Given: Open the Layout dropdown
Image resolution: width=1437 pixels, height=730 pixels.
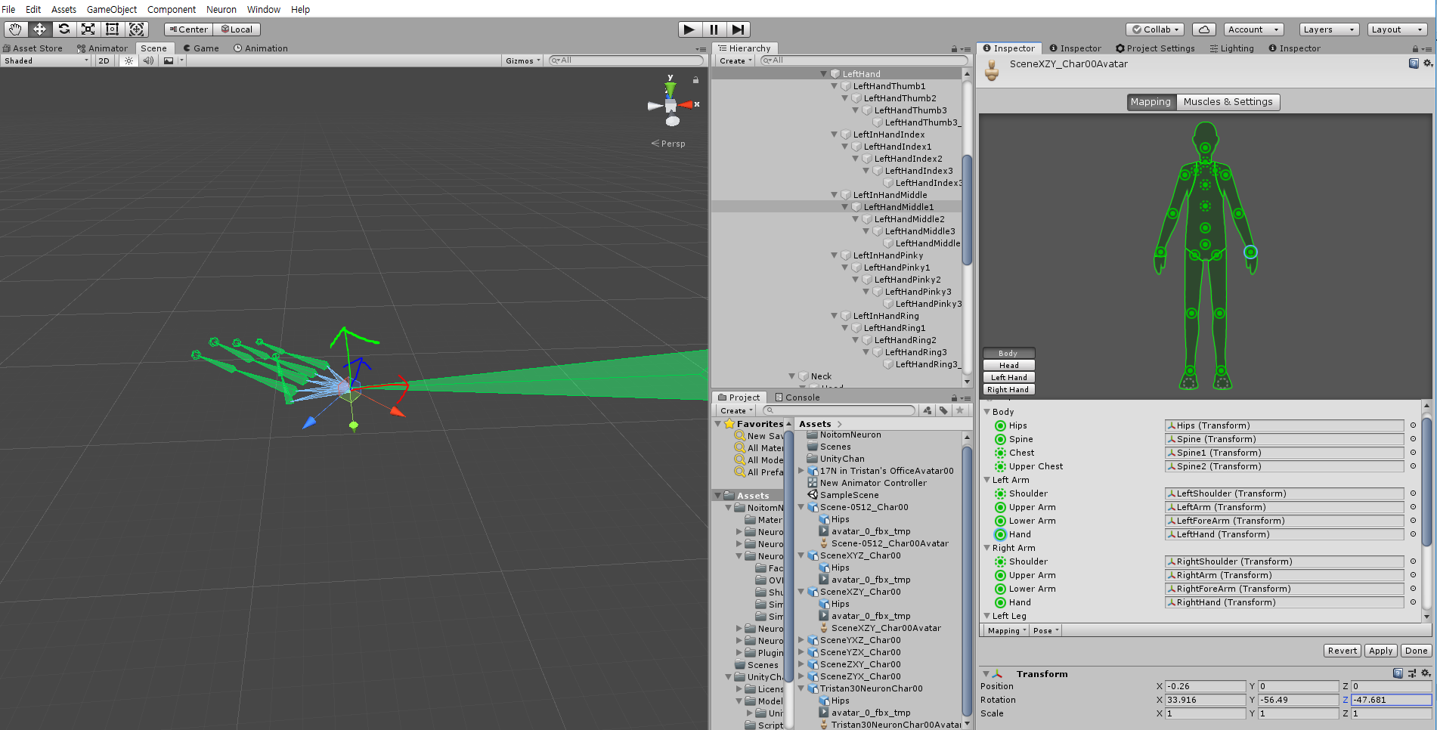Looking at the screenshot, I should 1397,29.
